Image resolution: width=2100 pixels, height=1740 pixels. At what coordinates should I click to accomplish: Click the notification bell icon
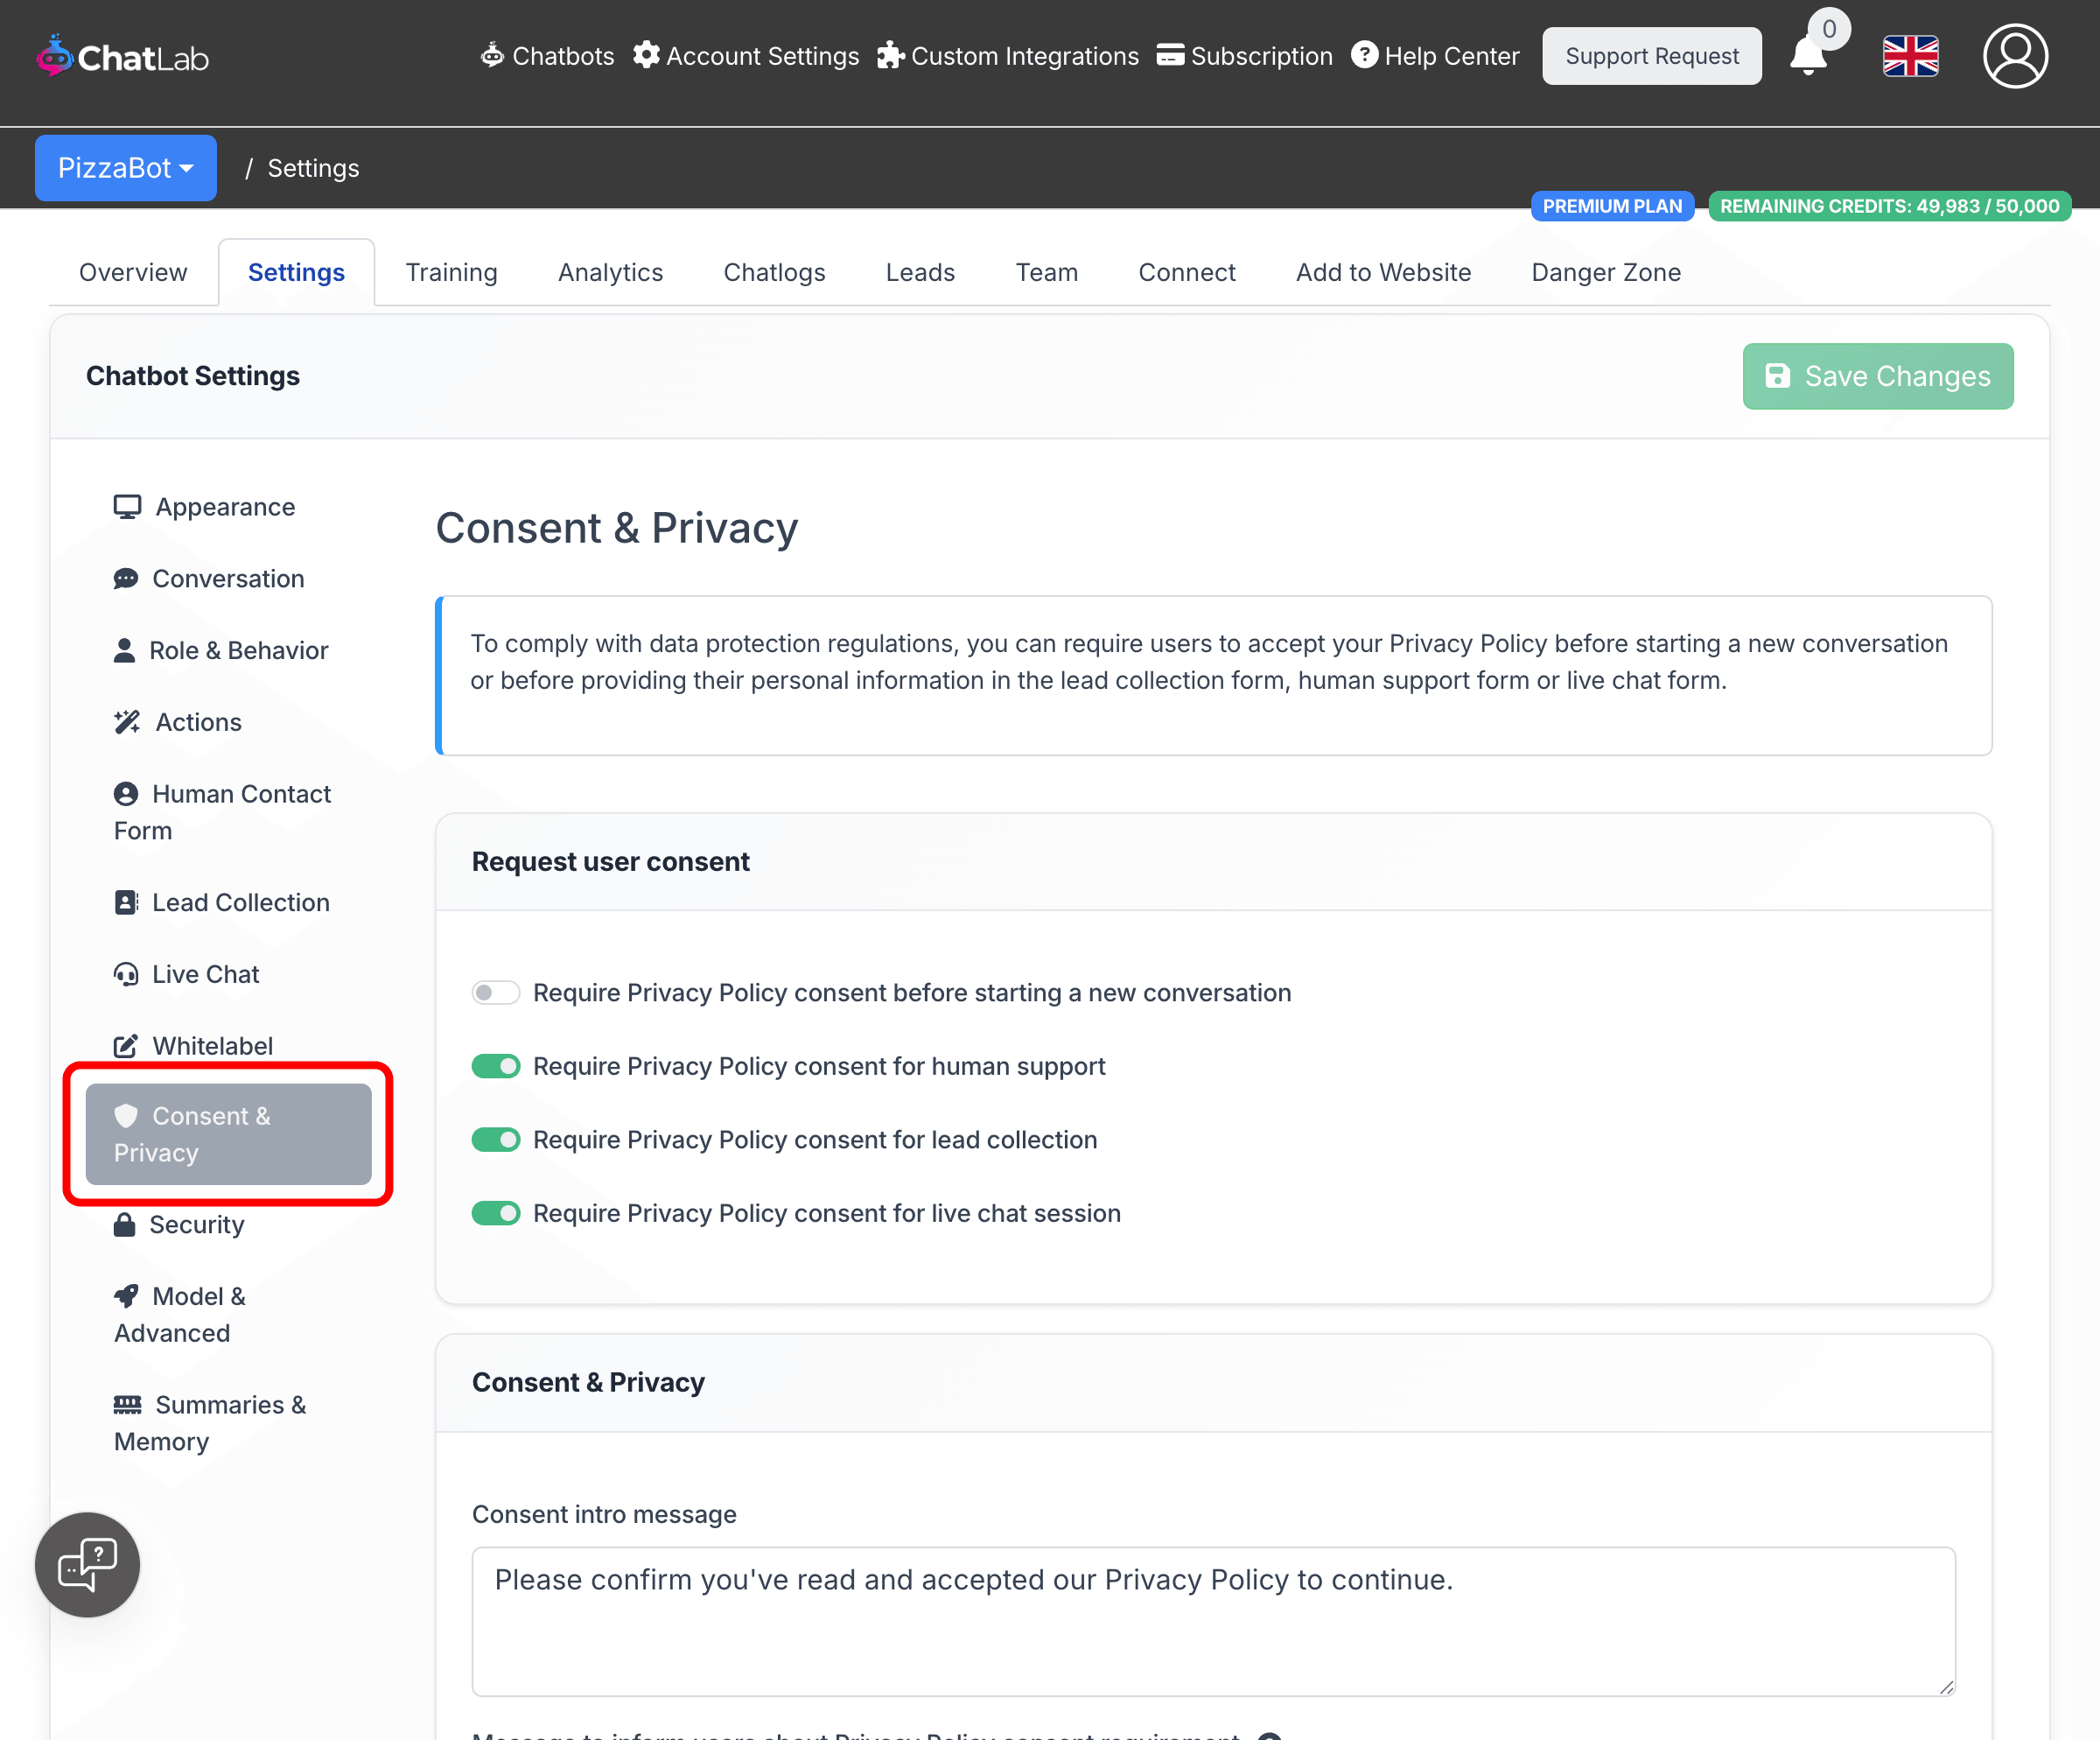(1807, 56)
